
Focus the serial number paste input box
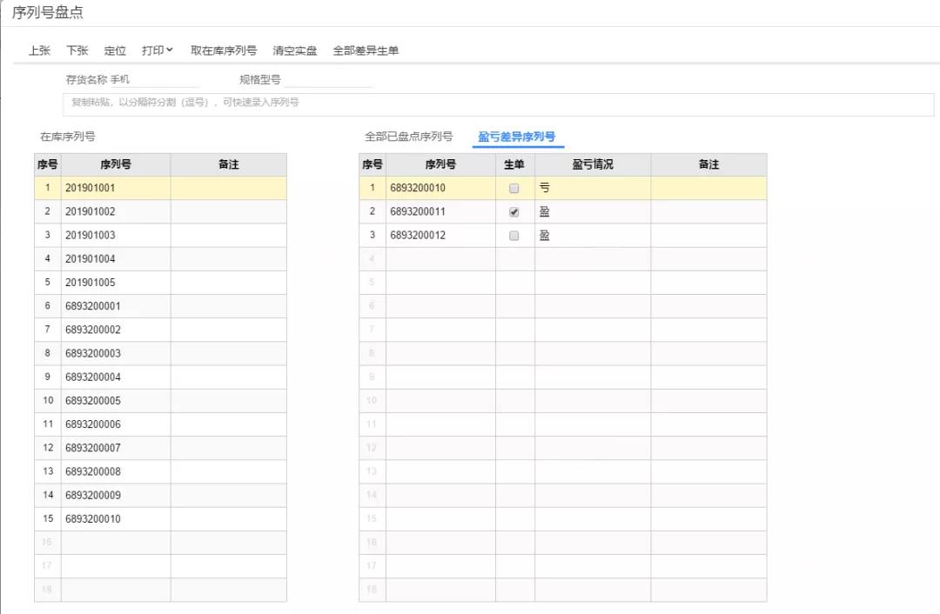498,104
